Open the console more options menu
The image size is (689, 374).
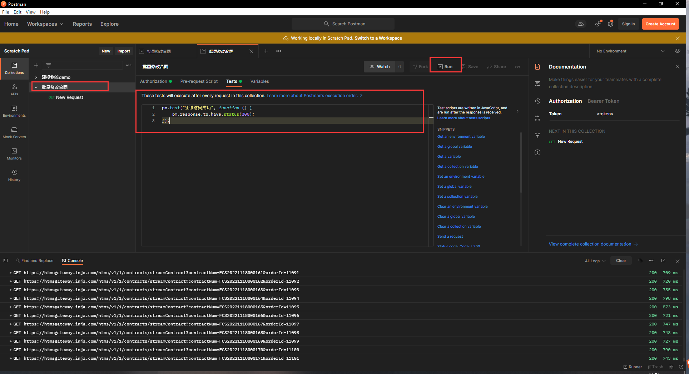tap(652, 261)
